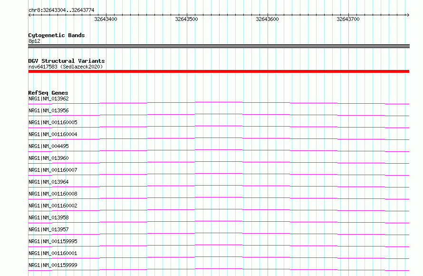
Task: Select transcript NRG1|NM_013957
Action: (x=48, y=229)
